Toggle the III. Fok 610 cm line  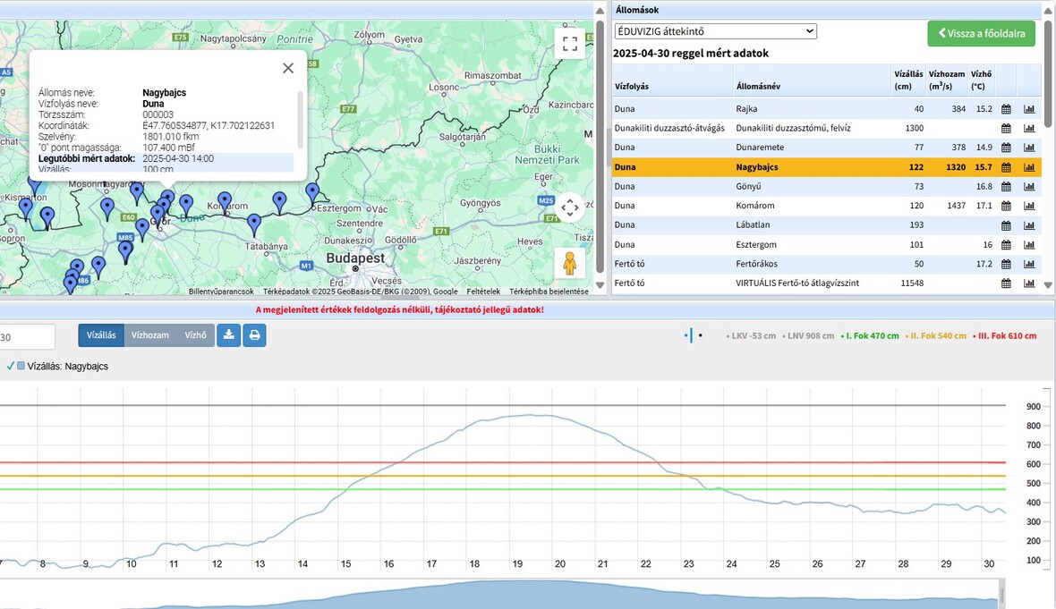[x=1005, y=336]
